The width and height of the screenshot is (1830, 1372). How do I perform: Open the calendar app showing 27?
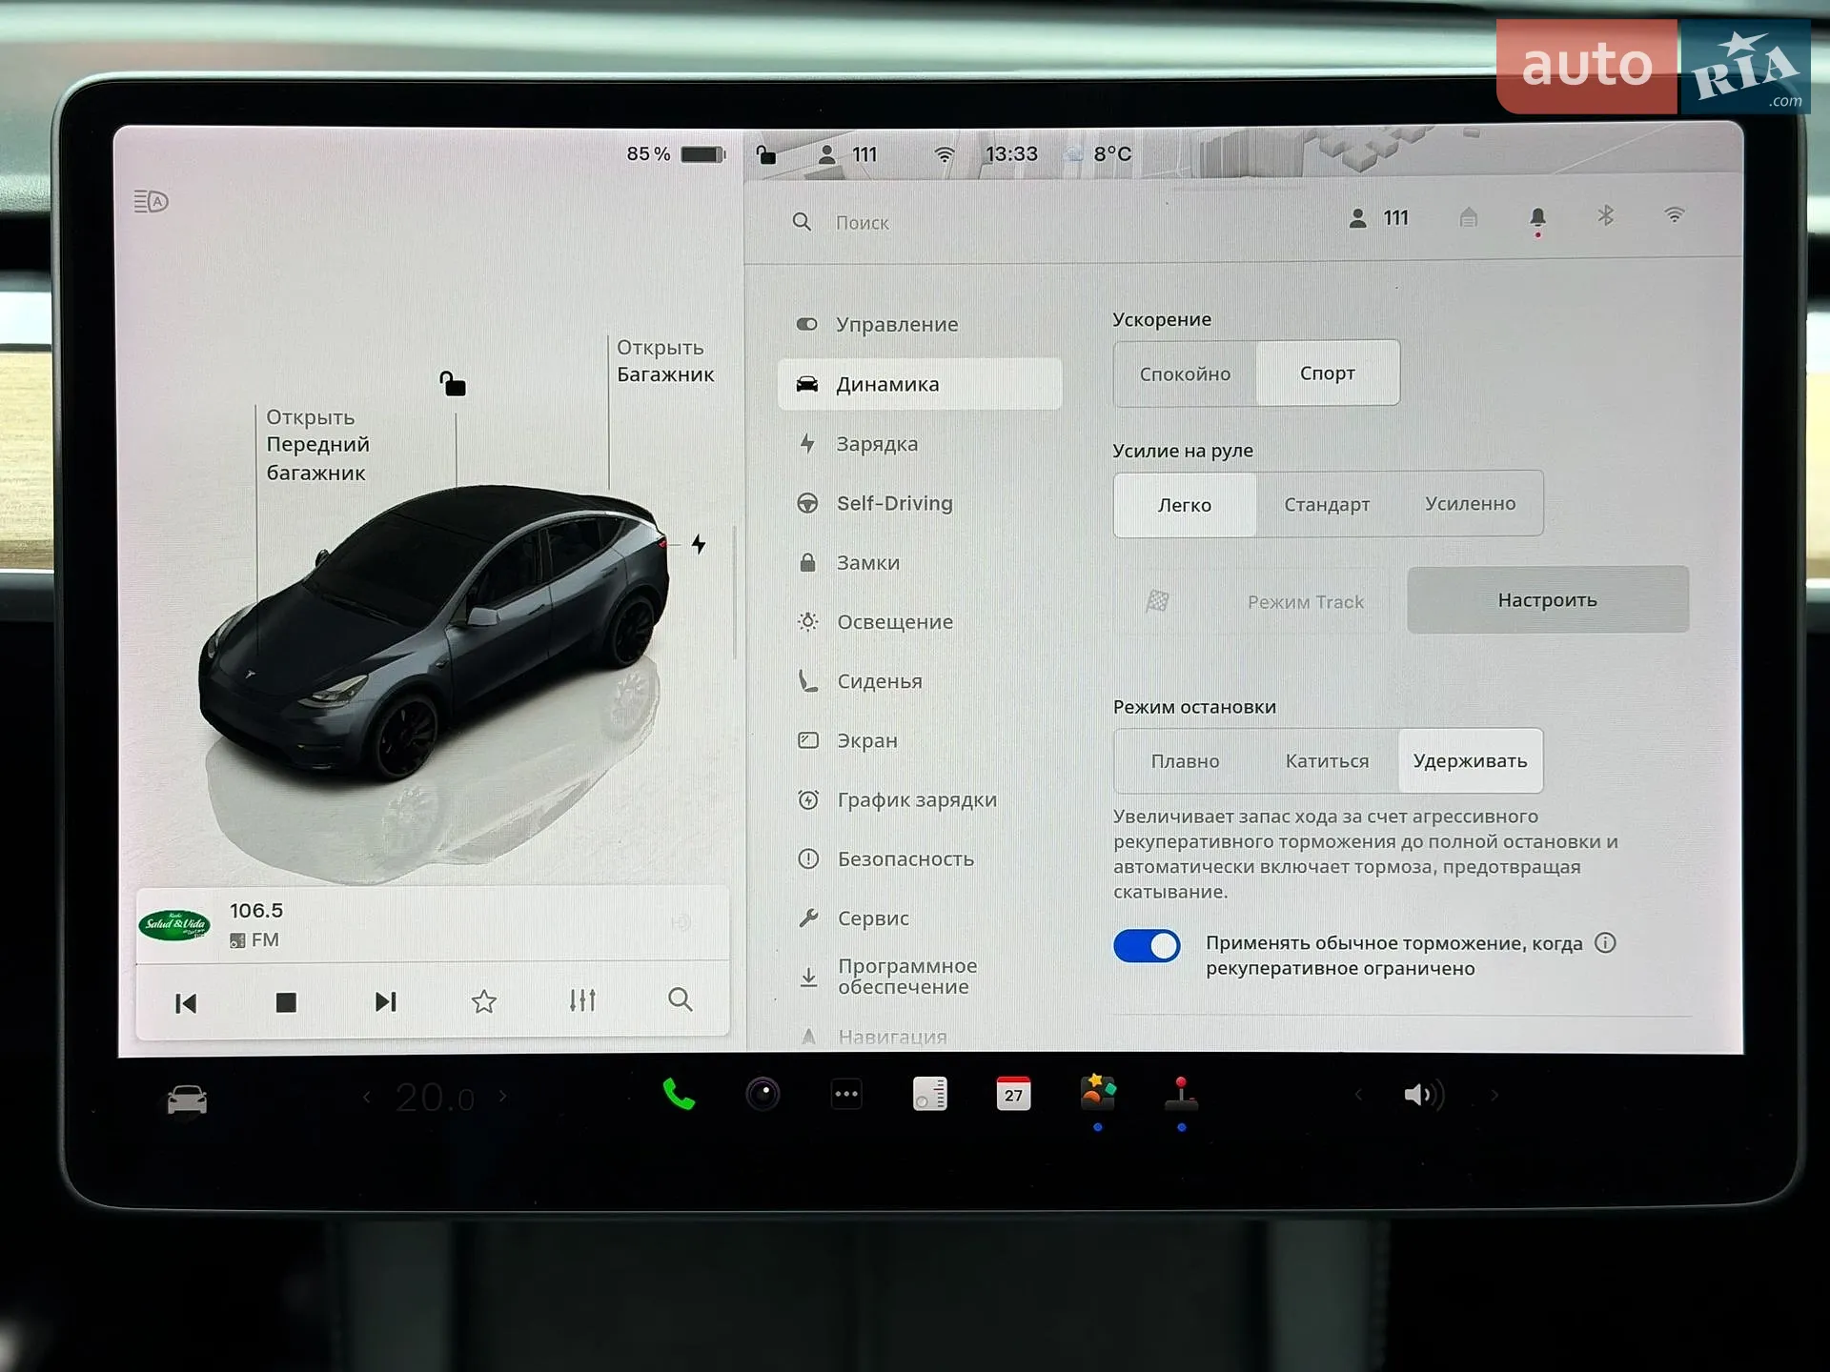pyautogui.click(x=1013, y=1094)
